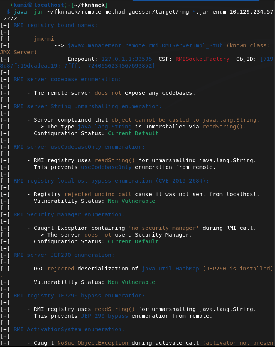The image size is (275, 347).
Task: Click the red "RMISocketFactory" text
Action: click(202, 59)
